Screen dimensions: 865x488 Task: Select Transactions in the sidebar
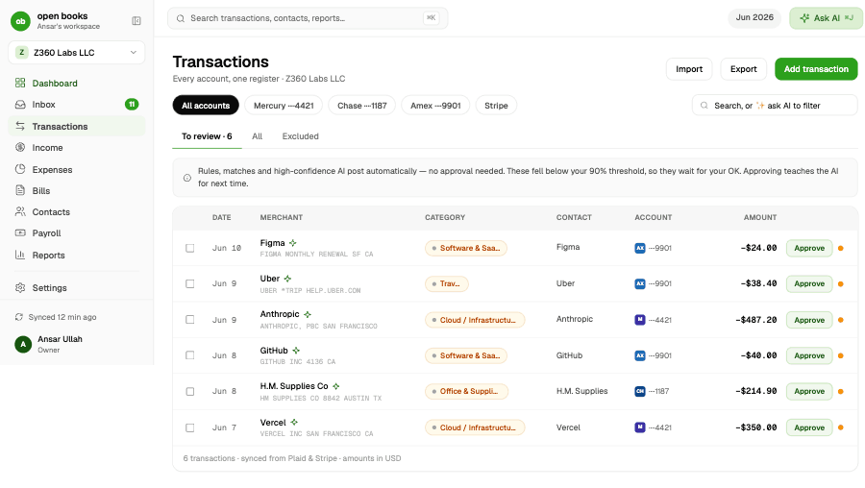77,126
